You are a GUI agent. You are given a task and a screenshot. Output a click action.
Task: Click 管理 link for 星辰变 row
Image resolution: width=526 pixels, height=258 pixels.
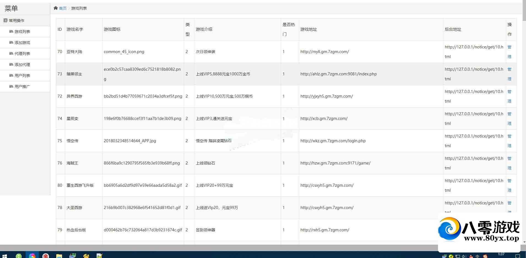[509, 119]
